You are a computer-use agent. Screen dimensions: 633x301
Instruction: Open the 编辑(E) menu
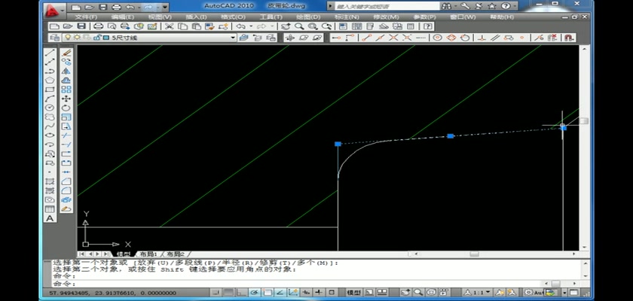pos(123,17)
